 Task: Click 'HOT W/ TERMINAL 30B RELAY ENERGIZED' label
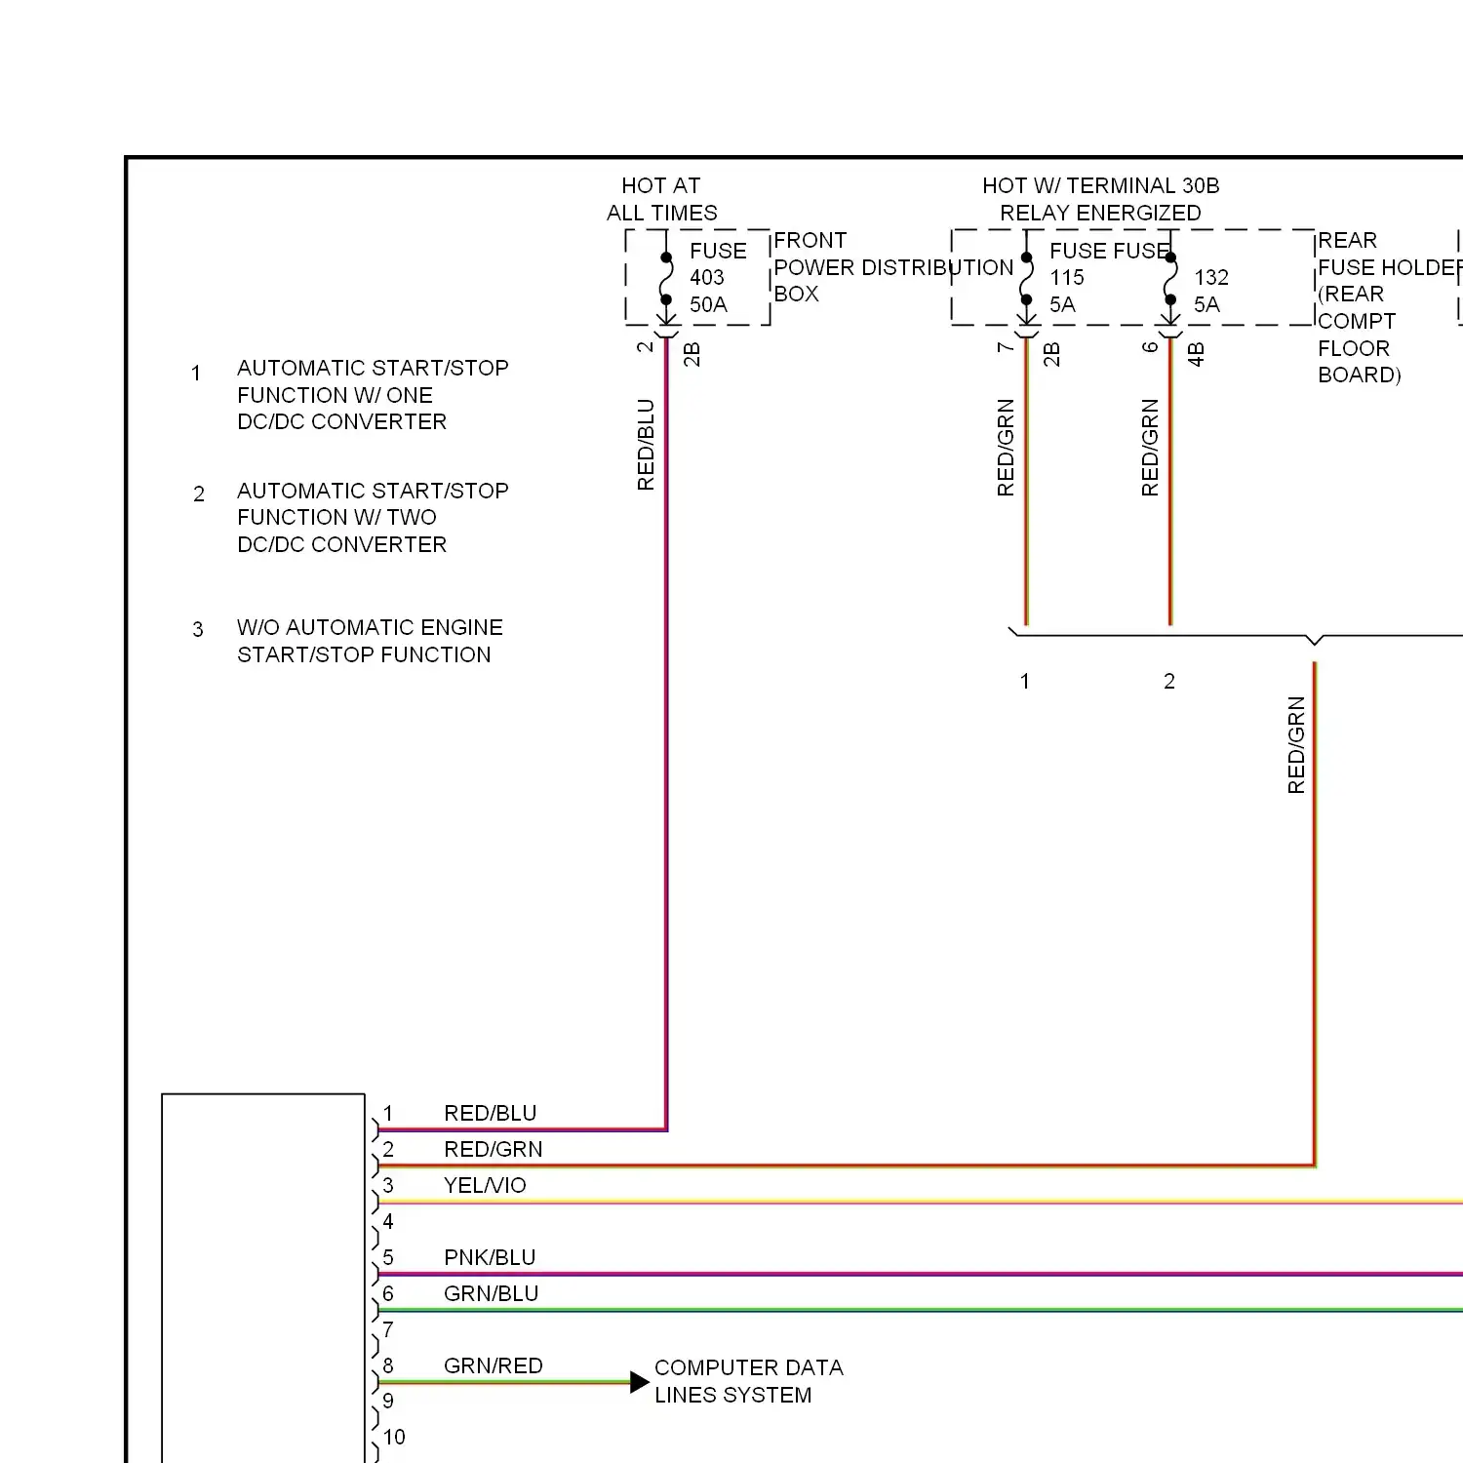[1100, 199]
